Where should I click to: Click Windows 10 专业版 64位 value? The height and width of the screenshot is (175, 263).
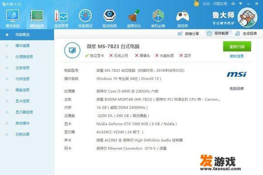pos(129,79)
